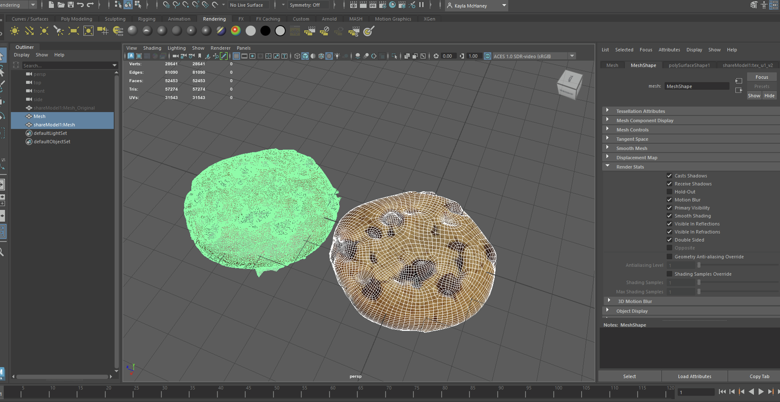This screenshot has height=402, width=780.
Task: Toggle textured display in the viewport
Action: point(329,56)
